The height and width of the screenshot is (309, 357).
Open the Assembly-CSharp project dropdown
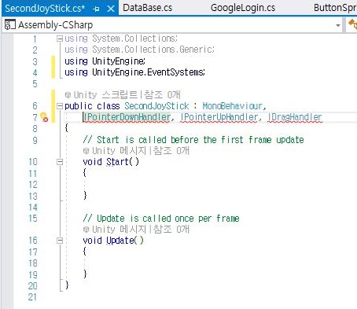338,25
